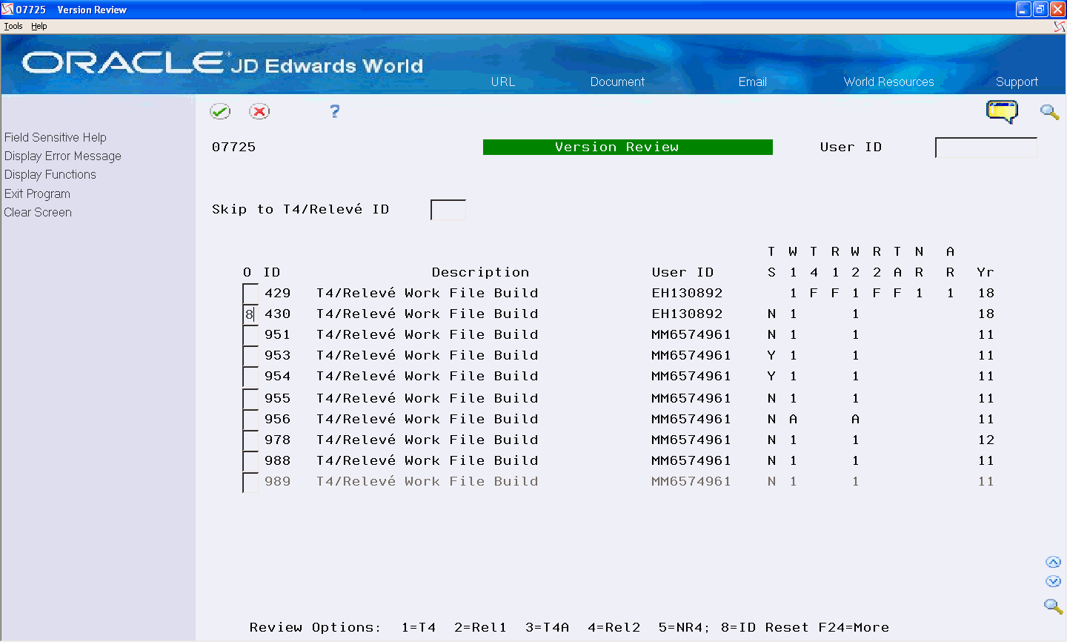Focus the User ID input field
This screenshot has height=642, width=1067.
click(986, 148)
